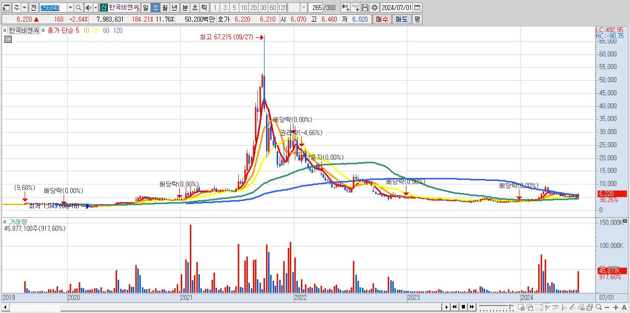Click the crosshair cursor mode icon

547,307
